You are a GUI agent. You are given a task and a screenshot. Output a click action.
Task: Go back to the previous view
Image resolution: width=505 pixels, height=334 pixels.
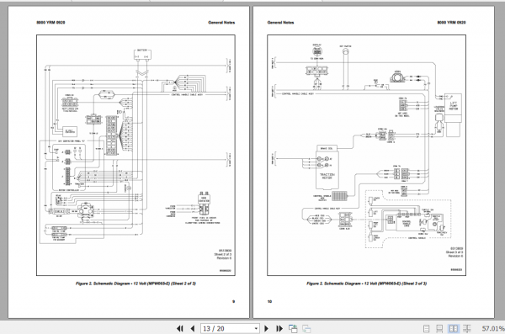click(x=293, y=328)
